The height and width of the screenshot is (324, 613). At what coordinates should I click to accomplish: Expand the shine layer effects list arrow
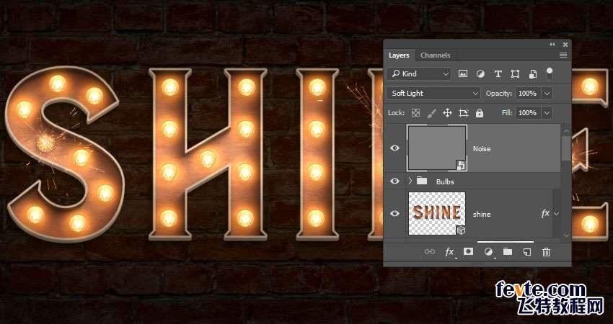[x=556, y=214]
